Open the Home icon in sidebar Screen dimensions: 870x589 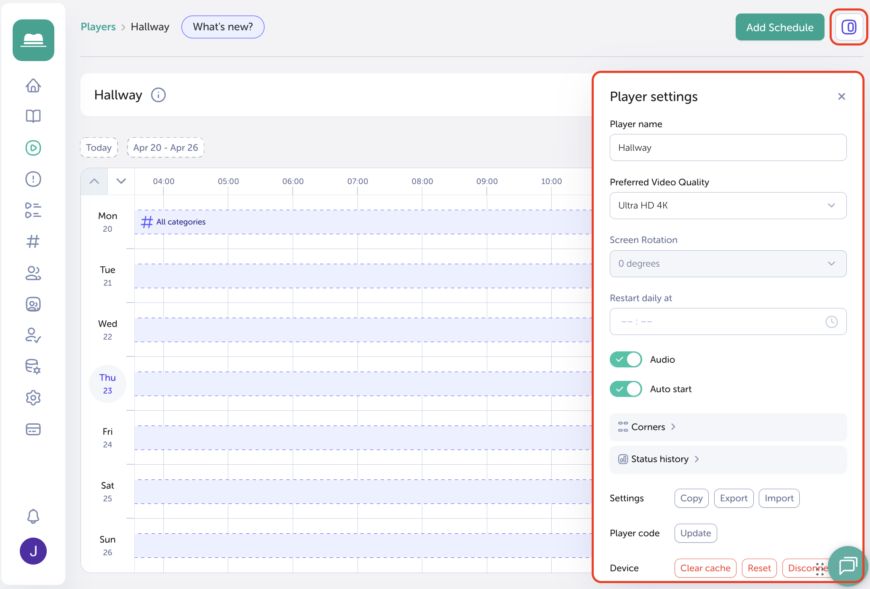[x=33, y=86]
